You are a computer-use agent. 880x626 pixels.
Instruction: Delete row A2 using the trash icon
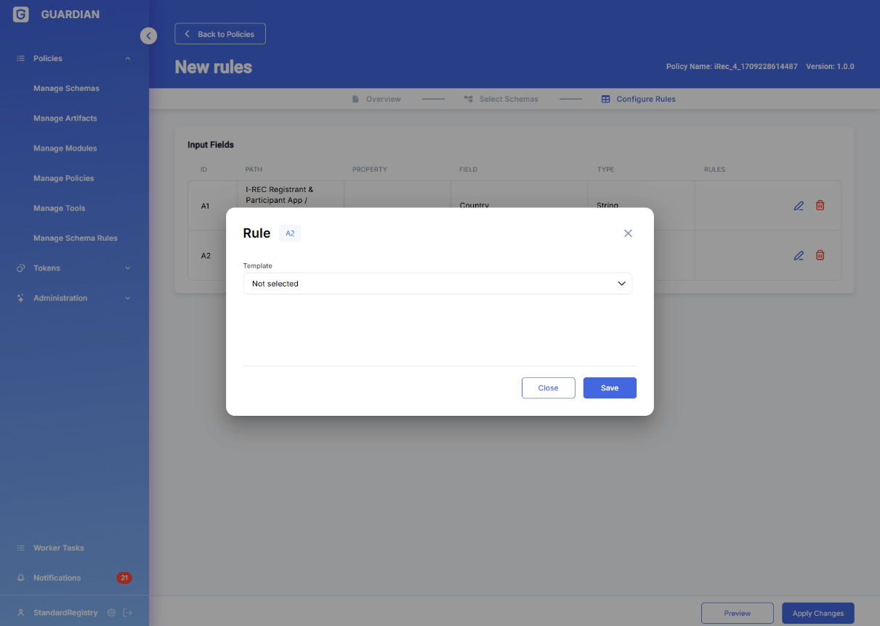tap(820, 255)
